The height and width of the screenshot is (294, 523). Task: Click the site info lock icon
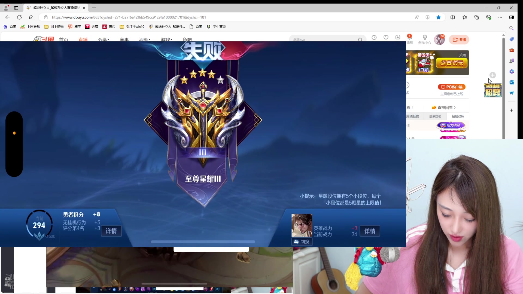(x=46, y=17)
